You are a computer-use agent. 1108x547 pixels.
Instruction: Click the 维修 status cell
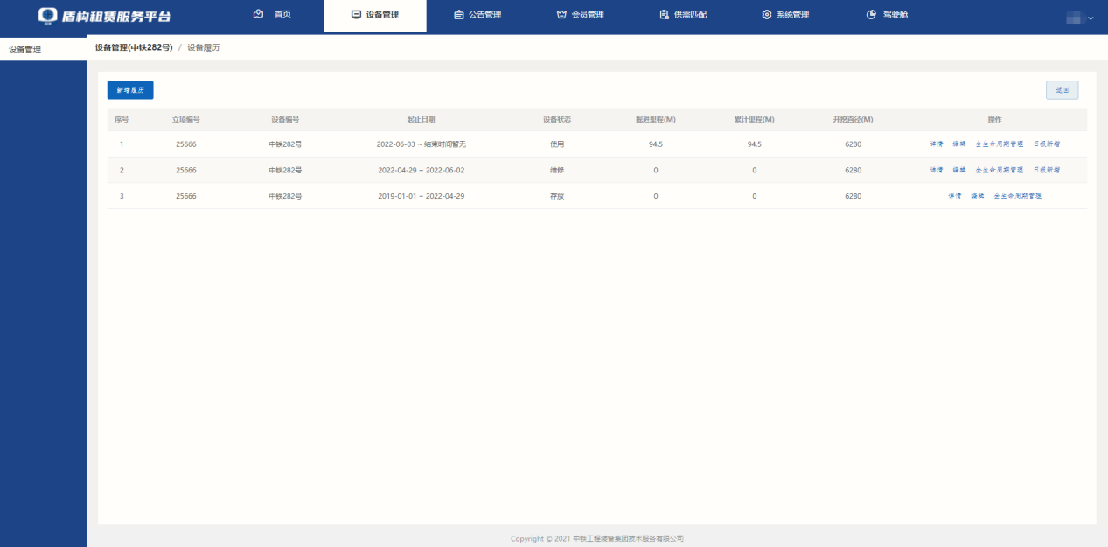[x=557, y=170]
